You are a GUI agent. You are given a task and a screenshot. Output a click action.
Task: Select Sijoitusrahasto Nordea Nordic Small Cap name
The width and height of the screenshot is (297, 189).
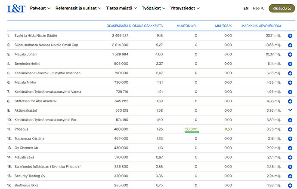pos(46,45)
